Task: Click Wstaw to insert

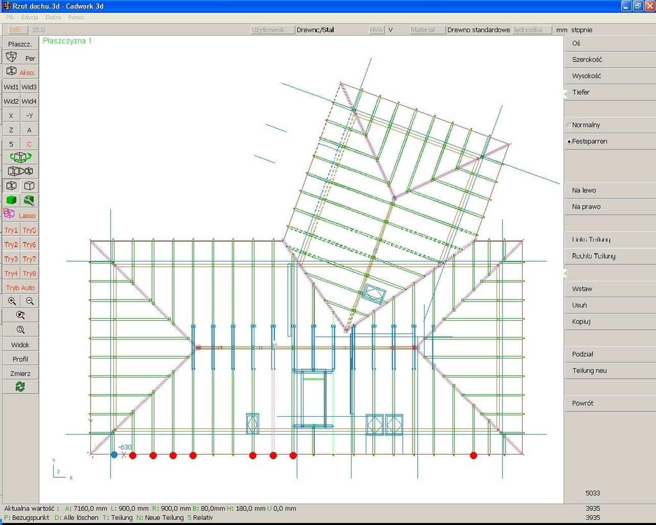Action: click(611, 289)
